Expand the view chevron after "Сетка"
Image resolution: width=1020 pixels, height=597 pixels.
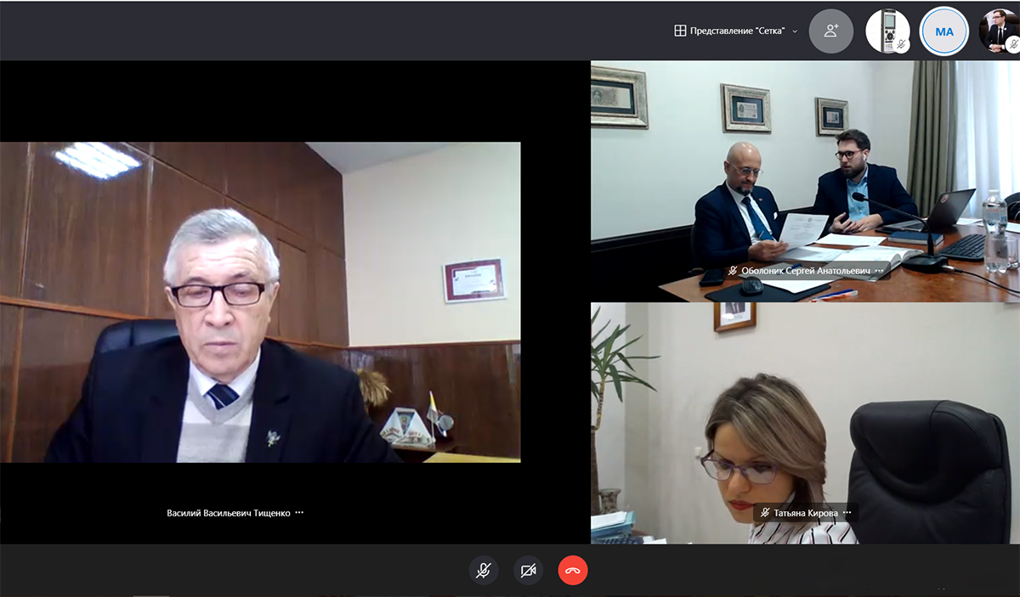pyautogui.click(x=795, y=31)
